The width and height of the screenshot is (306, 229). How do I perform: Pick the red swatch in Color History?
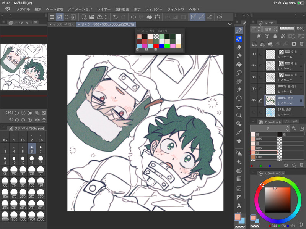point(156,46)
